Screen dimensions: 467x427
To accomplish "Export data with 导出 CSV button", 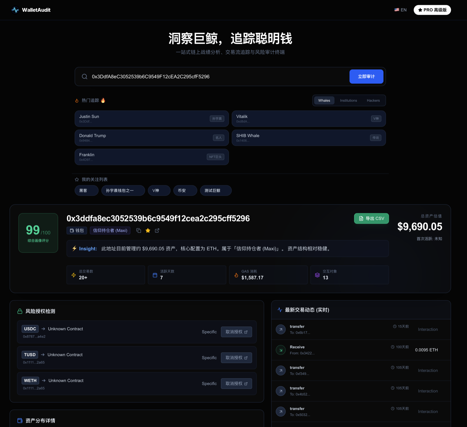I will click(x=371, y=218).
